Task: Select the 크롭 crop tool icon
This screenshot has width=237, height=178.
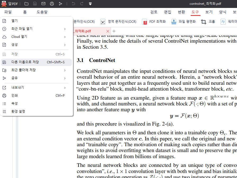Action: [x=204, y=22]
